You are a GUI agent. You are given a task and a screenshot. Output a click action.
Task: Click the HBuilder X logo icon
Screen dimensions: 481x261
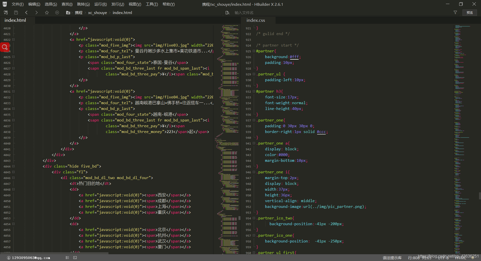pyautogui.click(x=5, y=4)
